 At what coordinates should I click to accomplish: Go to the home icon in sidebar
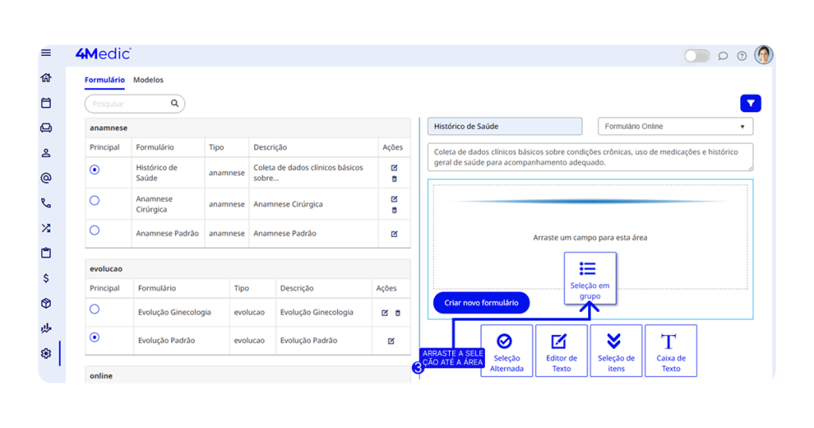pyautogui.click(x=46, y=78)
